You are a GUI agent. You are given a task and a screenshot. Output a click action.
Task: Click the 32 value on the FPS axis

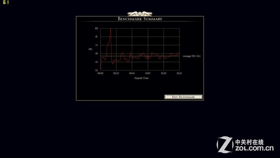[96, 70]
